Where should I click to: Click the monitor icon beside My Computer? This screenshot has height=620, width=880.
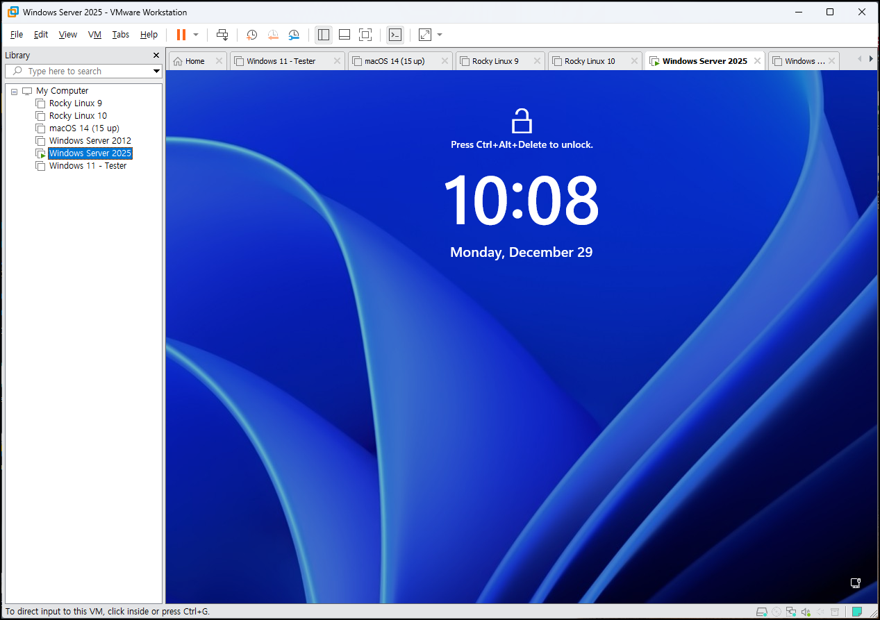27,91
